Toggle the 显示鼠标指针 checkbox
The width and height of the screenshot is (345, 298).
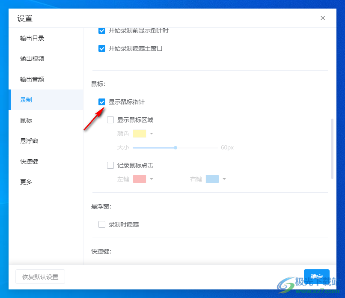point(102,102)
